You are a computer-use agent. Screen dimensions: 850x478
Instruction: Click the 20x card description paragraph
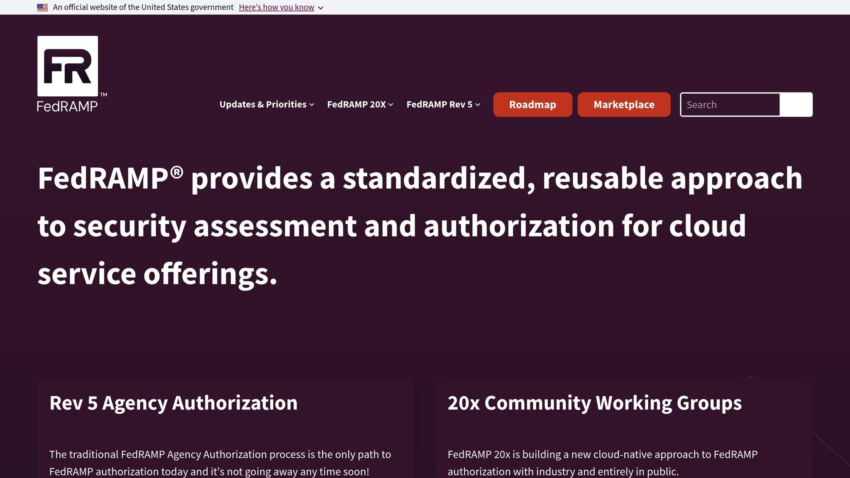[602, 463]
